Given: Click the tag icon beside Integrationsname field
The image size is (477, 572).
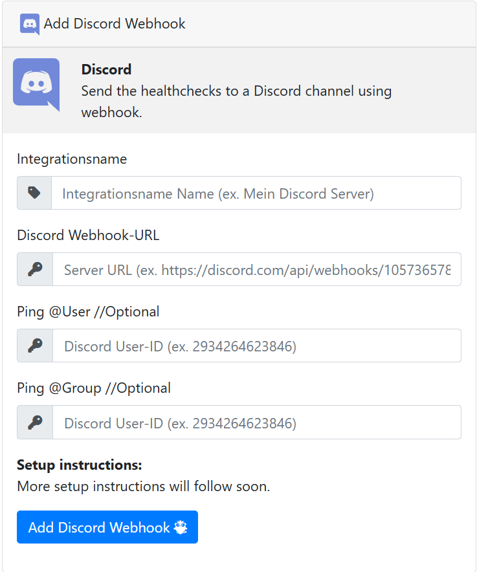Looking at the screenshot, I should (x=34, y=193).
